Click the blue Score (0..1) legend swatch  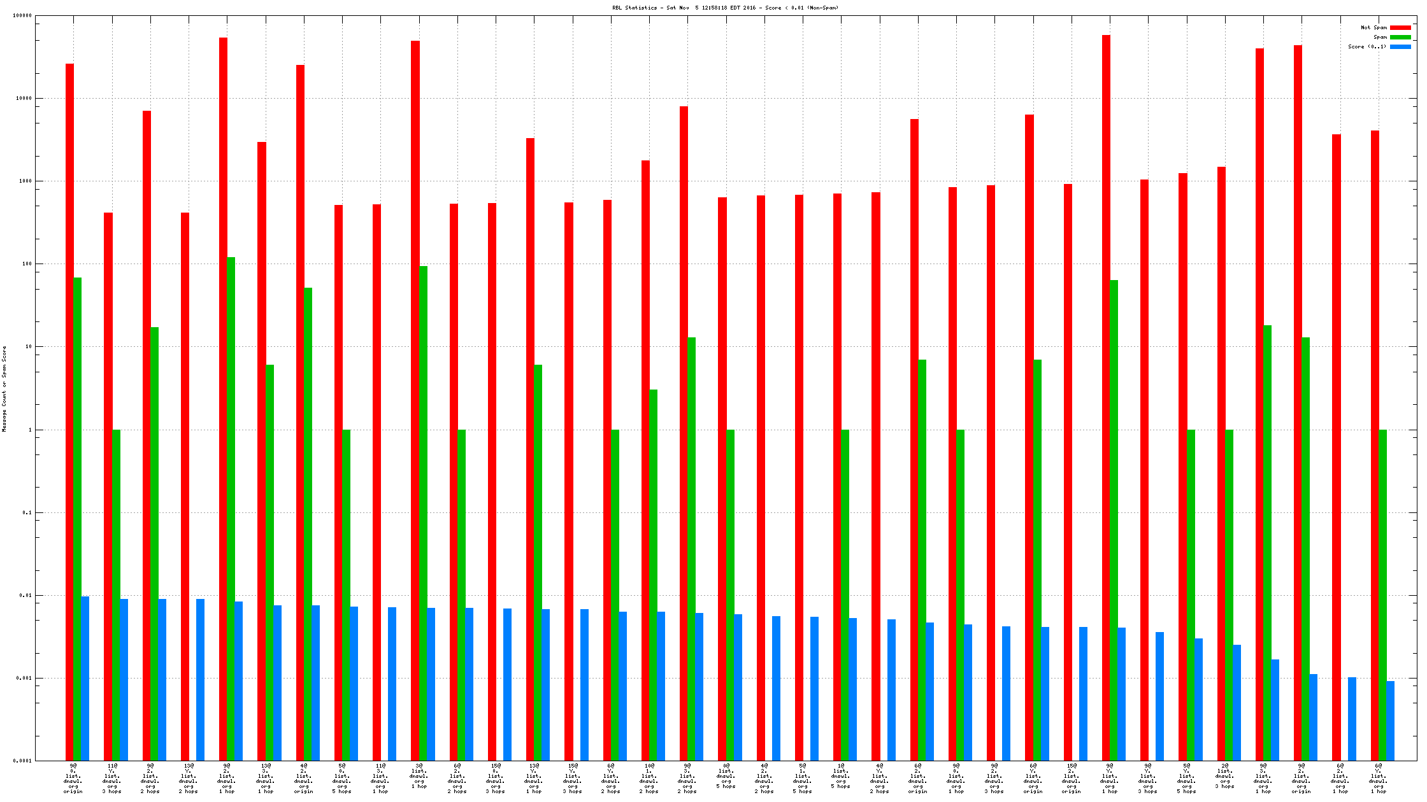[1400, 46]
